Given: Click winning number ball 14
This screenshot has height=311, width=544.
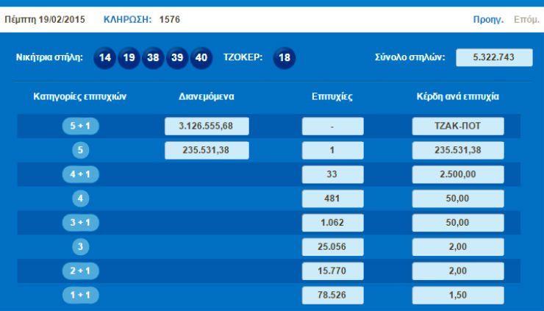Looking at the screenshot, I should point(105,58).
